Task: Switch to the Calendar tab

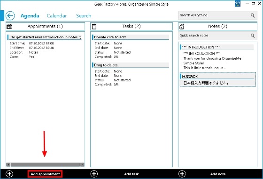Action: click(x=57, y=16)
